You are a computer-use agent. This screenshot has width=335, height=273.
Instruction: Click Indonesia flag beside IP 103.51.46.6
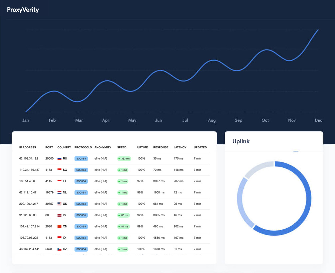pyautogui.click(x=60, y=181)
